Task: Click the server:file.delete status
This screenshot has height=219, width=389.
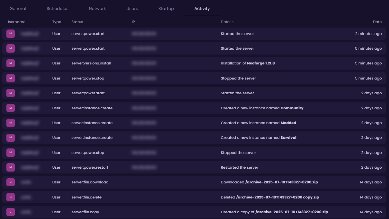Action: [x=87, y=197]
